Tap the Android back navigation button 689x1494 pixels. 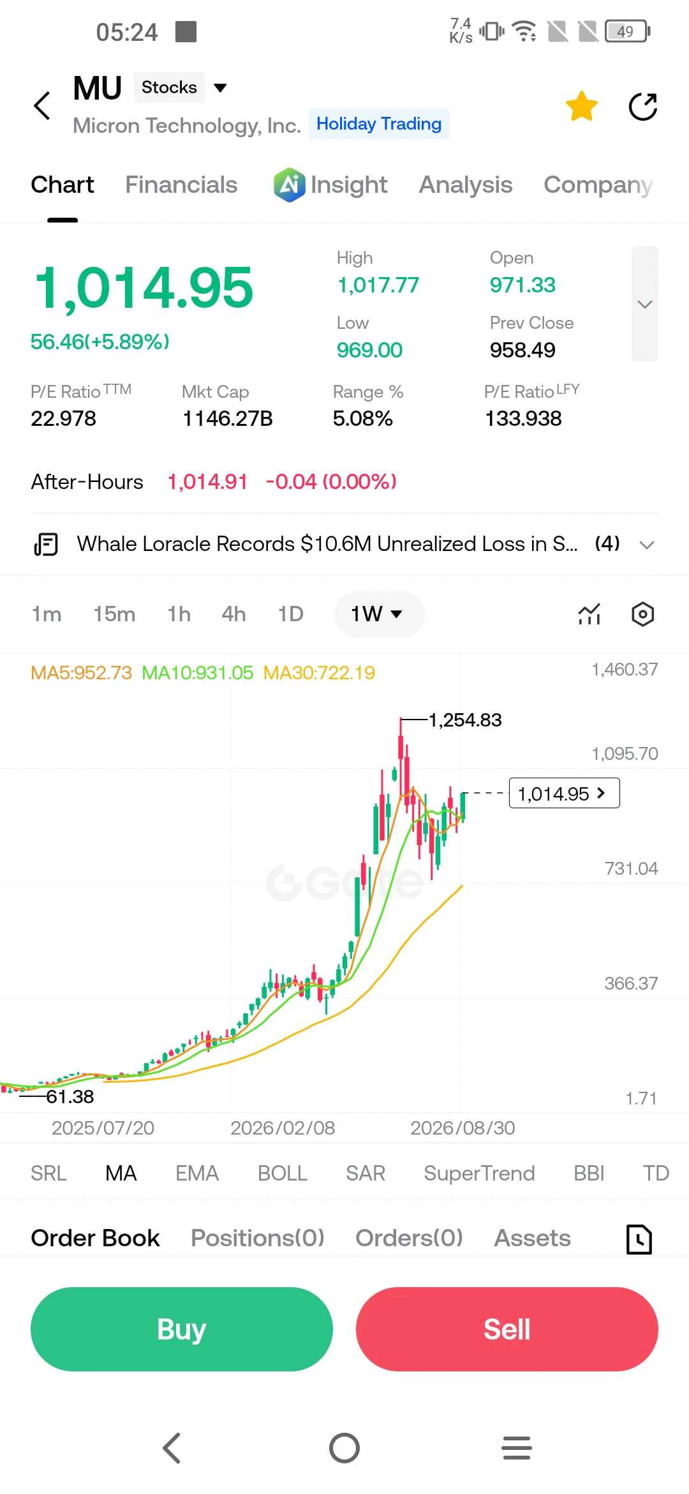pyautogui.click(x=172, y=1448)
